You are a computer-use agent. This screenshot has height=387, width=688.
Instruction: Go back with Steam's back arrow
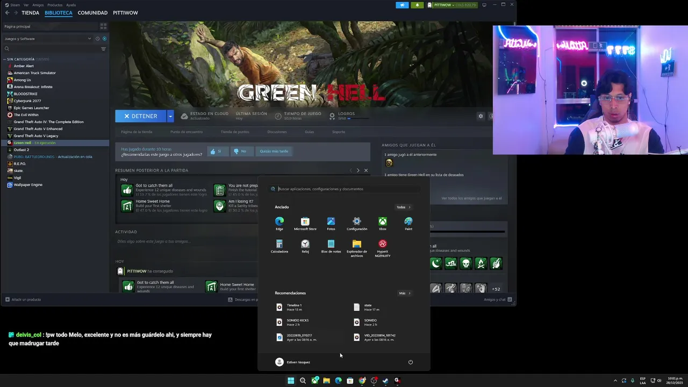tap(7, 12)
